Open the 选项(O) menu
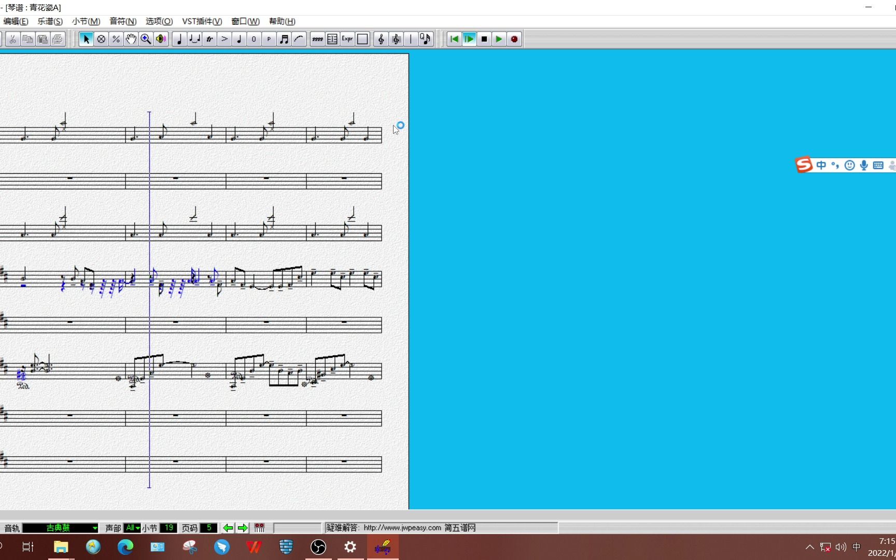Image resolution: width=896 pixels, height=560 pixels. point(159,21)
